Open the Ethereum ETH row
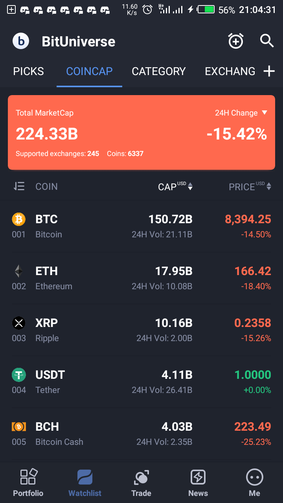The width and height of the screenshot is (283, 503). (141, 278)
